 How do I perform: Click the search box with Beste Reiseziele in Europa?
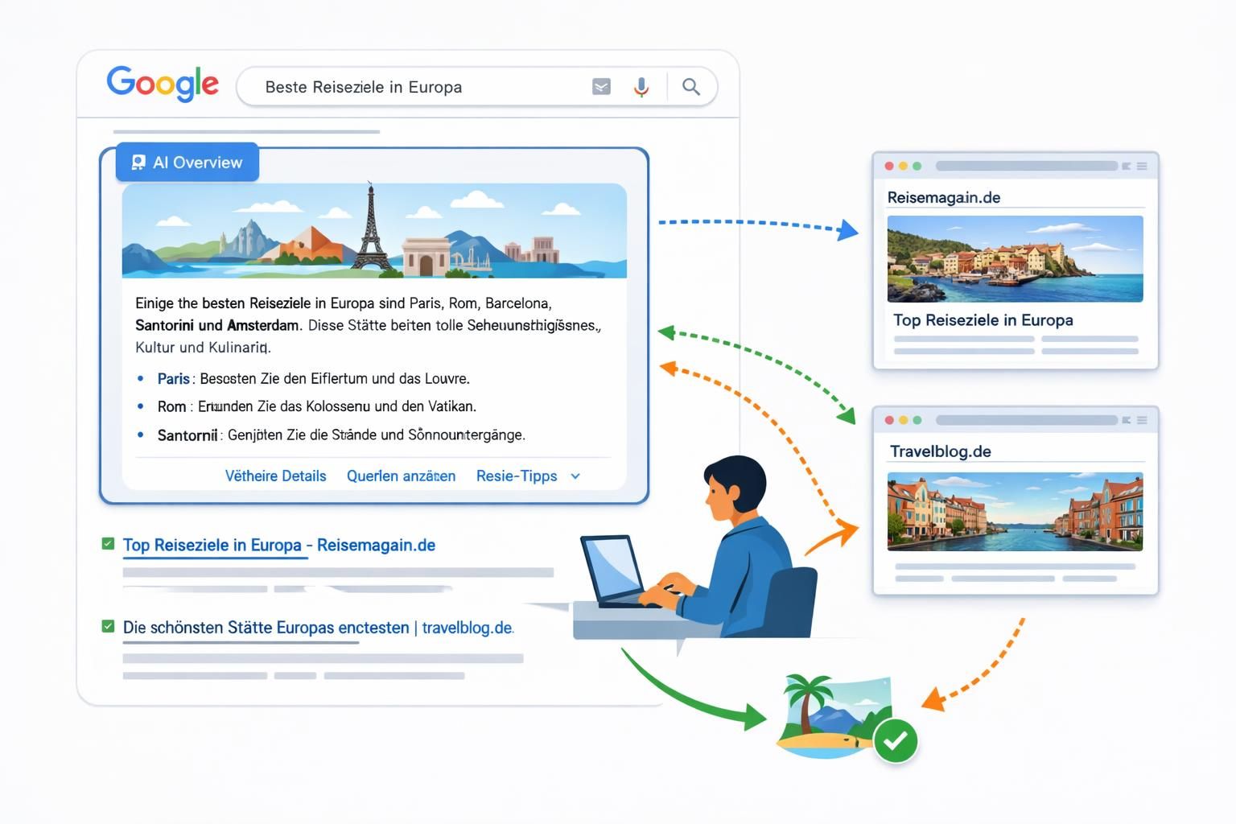[476, 87]
